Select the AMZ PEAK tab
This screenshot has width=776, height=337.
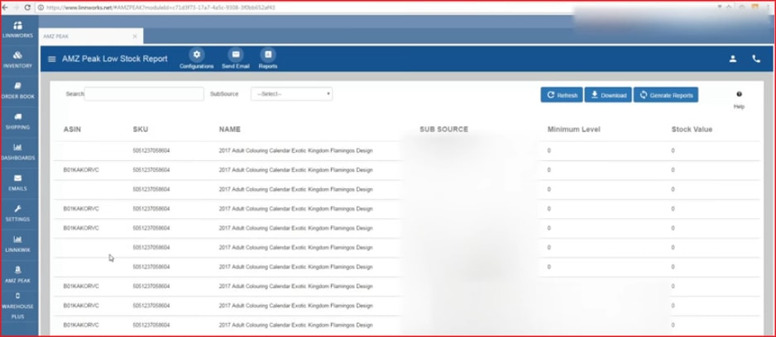tap(90, 36)
